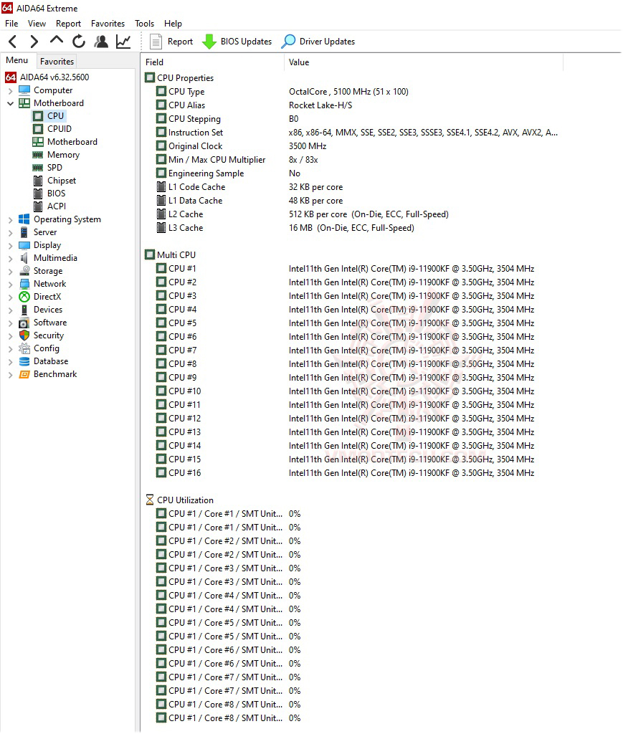Click the Report toolbar button

click(171, 42)
